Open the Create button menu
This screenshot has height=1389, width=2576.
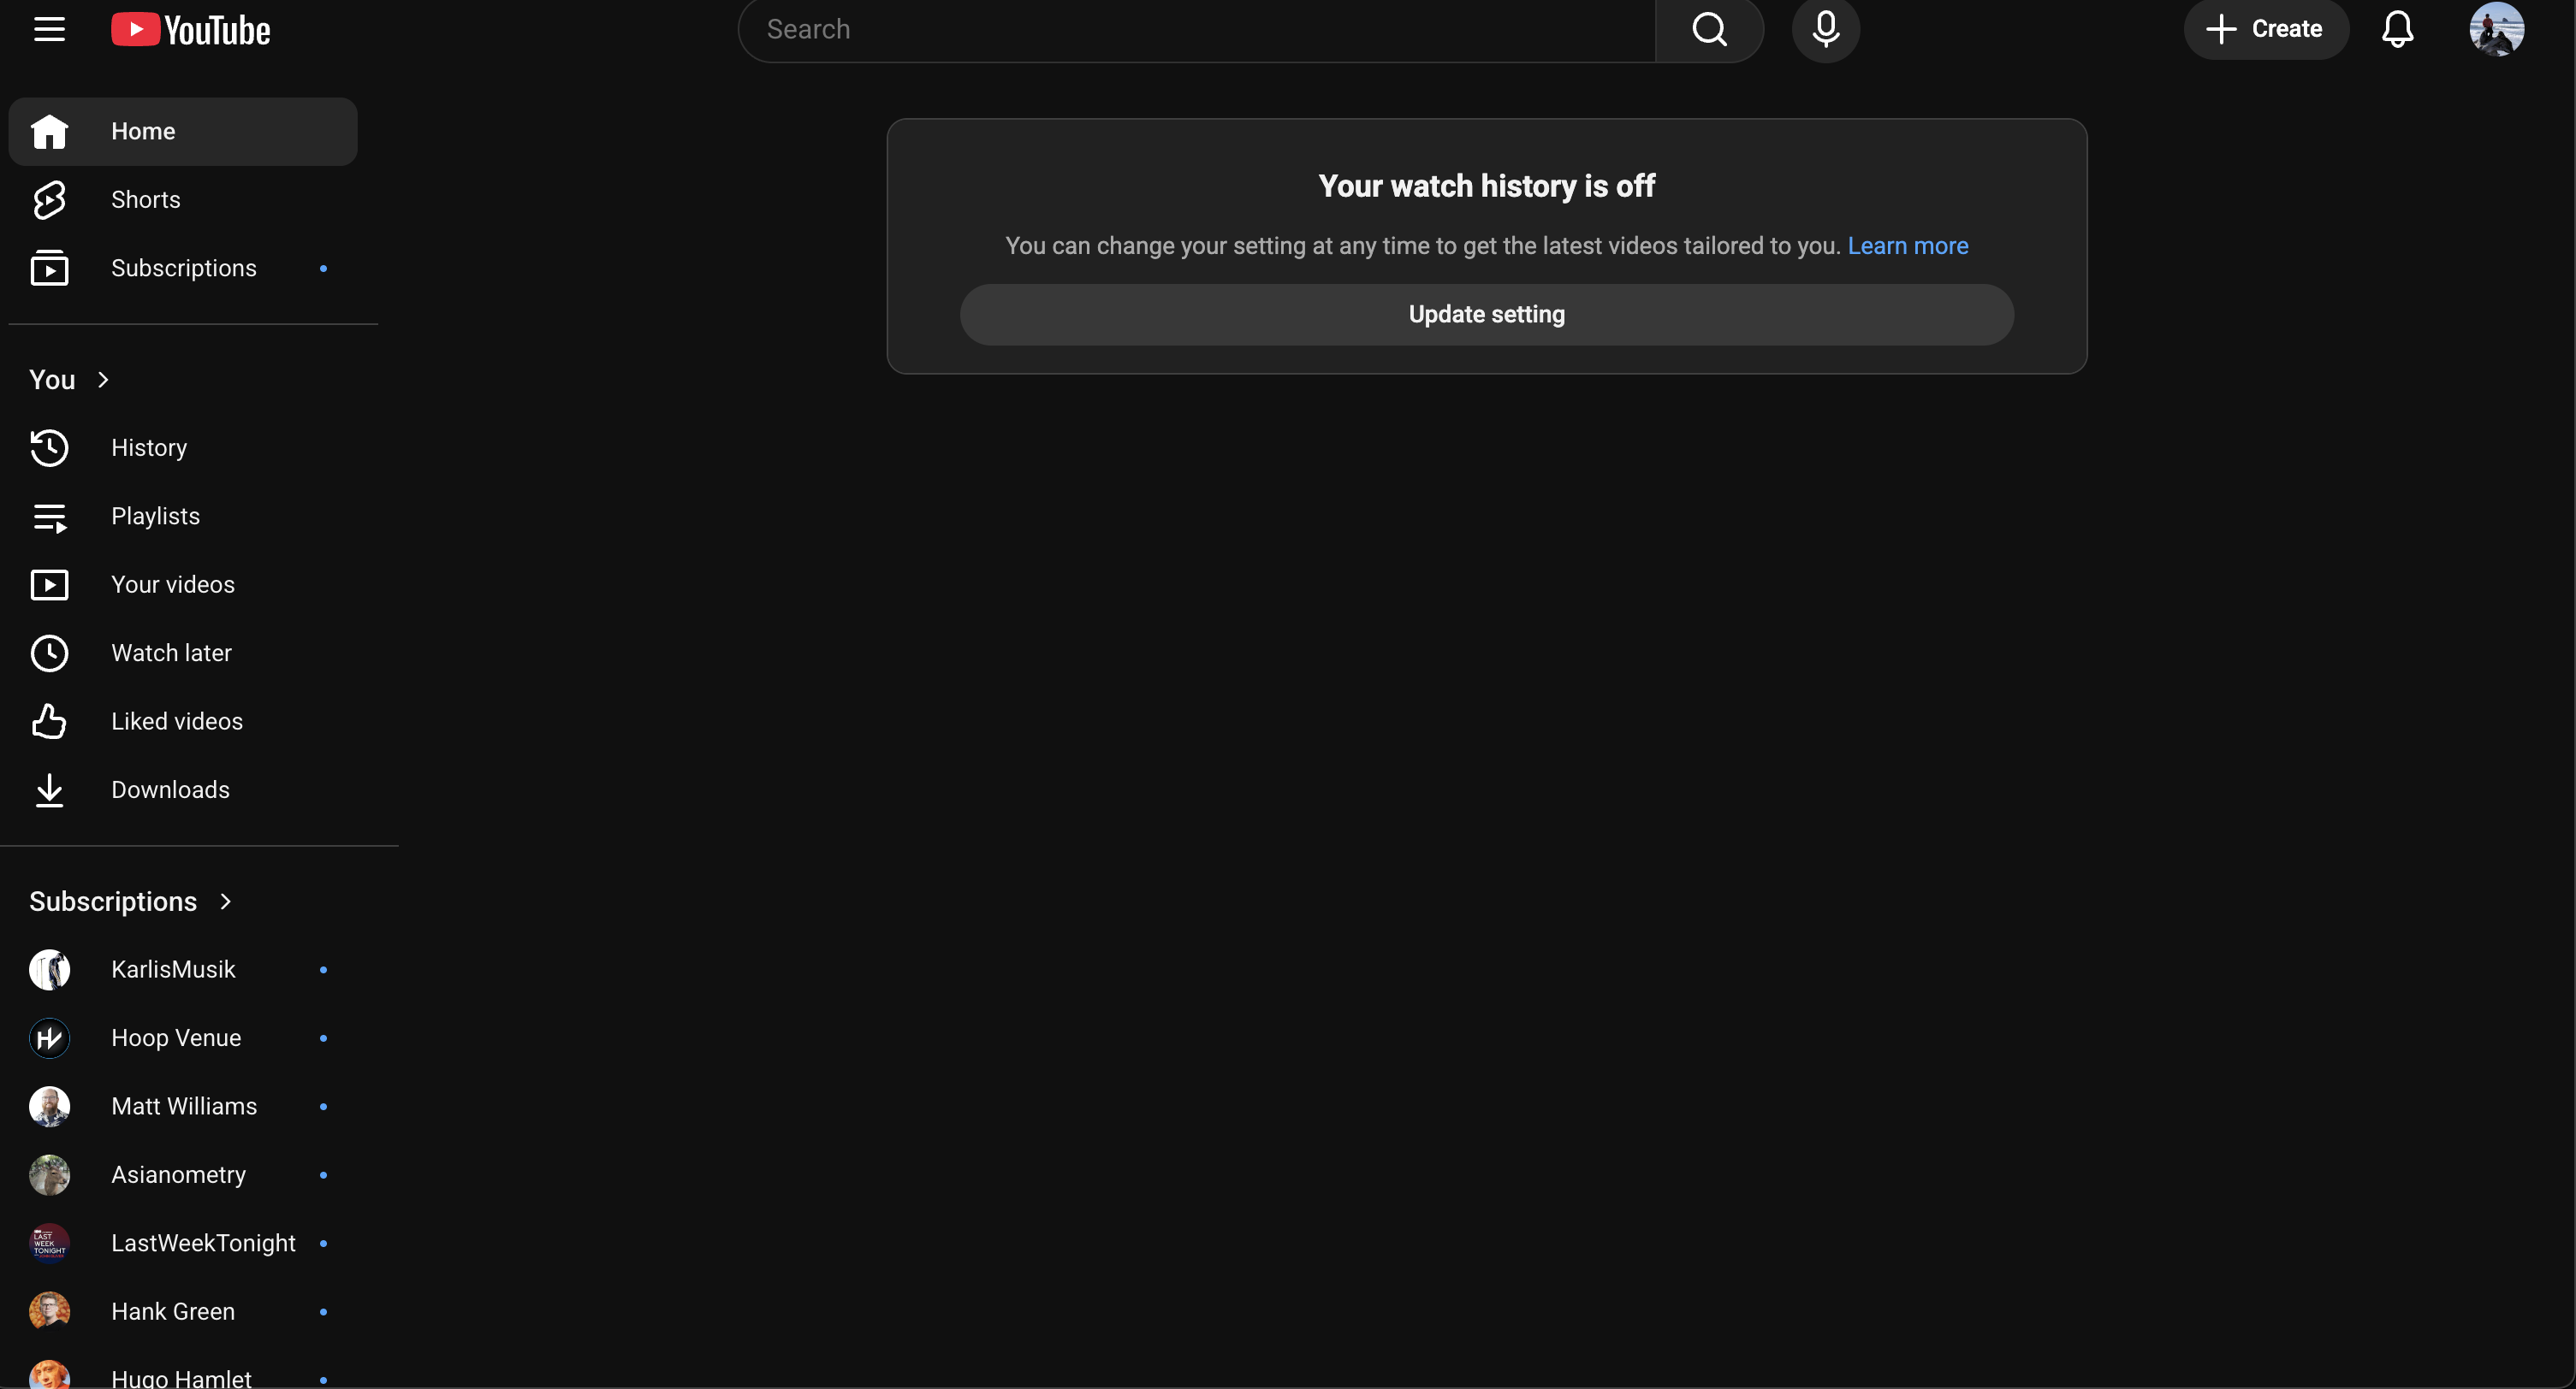[2265, 30]
